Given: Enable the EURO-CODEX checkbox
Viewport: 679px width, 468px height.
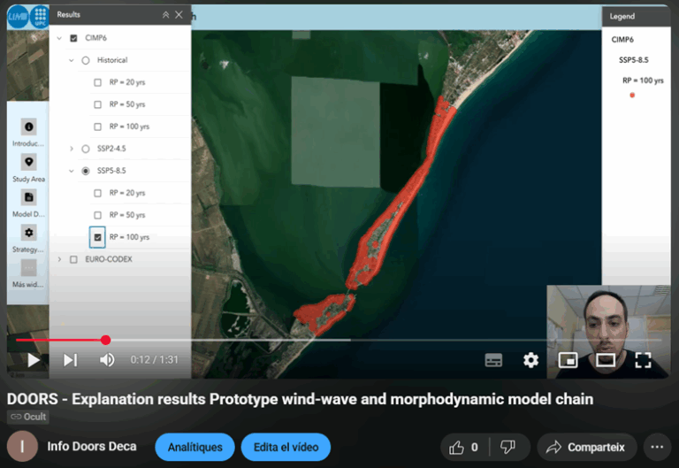Looking at the screenshot, I should (73, 259).
